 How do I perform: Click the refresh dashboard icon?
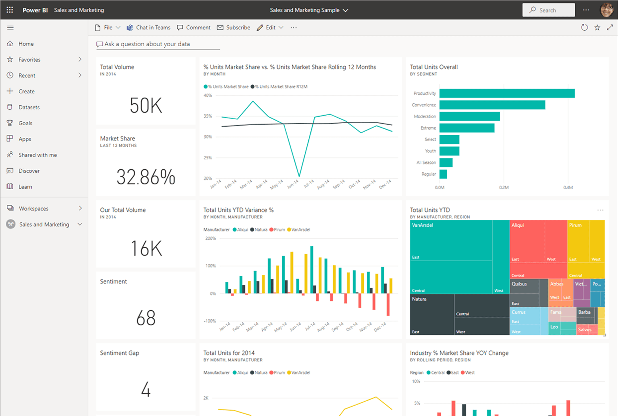[584, 28]
